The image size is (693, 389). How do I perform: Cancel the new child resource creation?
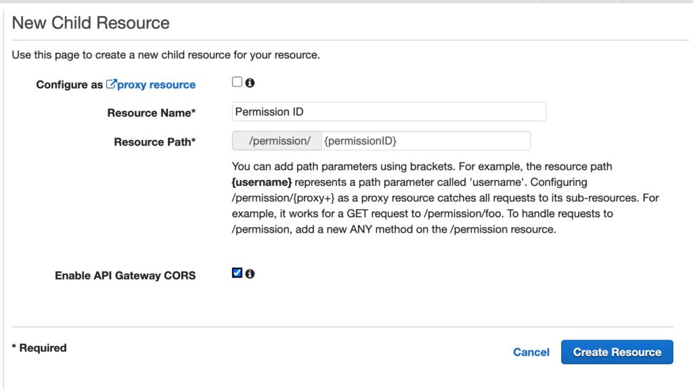click(x=531, y=352)
